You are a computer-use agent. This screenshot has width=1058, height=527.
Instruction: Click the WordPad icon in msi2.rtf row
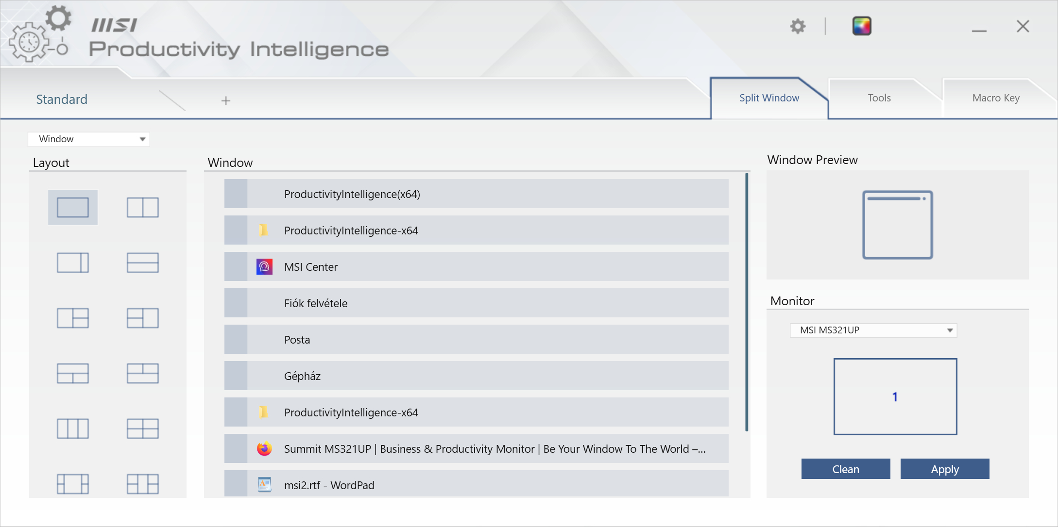coord(264,484)
